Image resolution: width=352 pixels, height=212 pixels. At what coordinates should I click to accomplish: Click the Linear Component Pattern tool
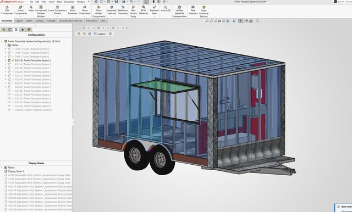(x=57, y=10)
